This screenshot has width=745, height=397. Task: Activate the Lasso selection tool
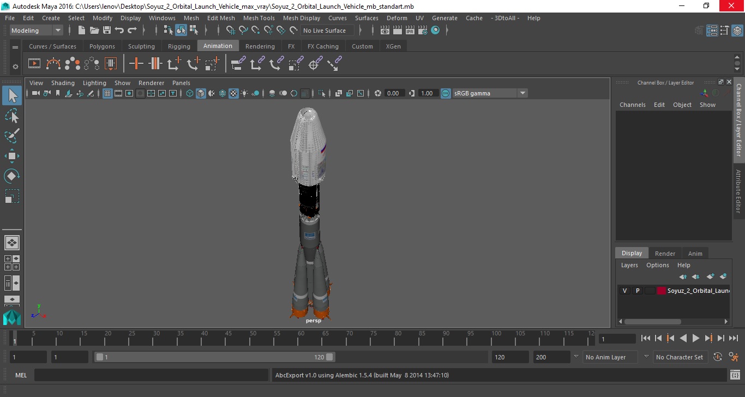click(x=12, y=116)
